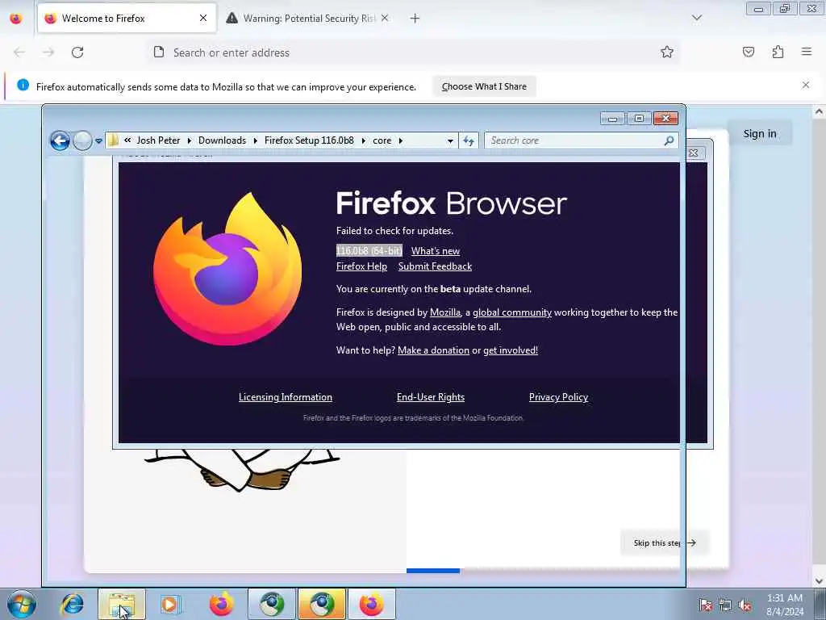Follow the global community link
Viewport: 826px width, 620px height.
[x=512, y=312]
